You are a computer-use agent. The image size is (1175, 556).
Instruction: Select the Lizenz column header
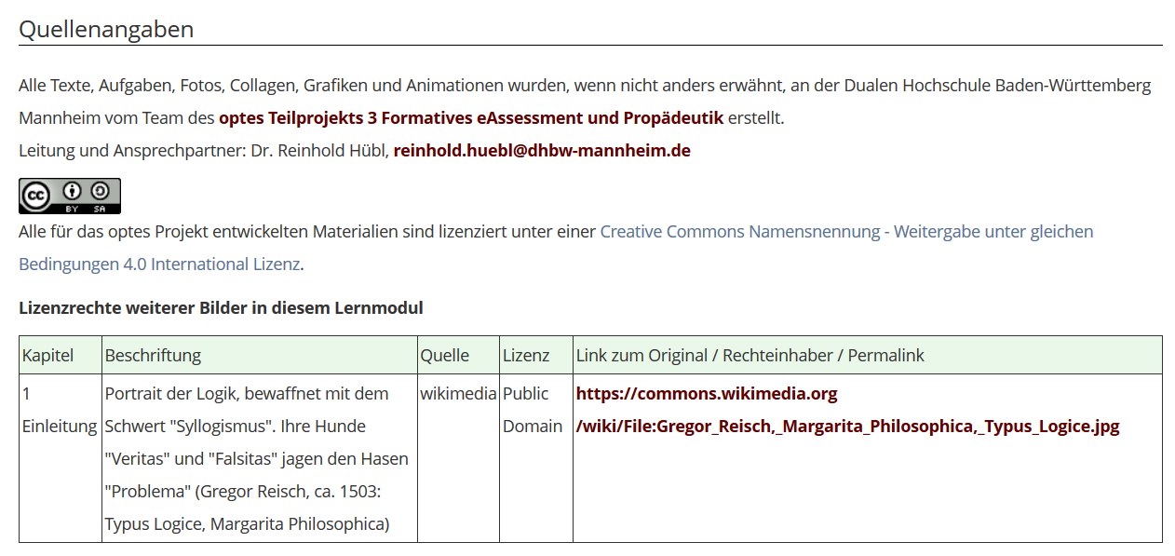pyautogui.click(x=526, y=356)
